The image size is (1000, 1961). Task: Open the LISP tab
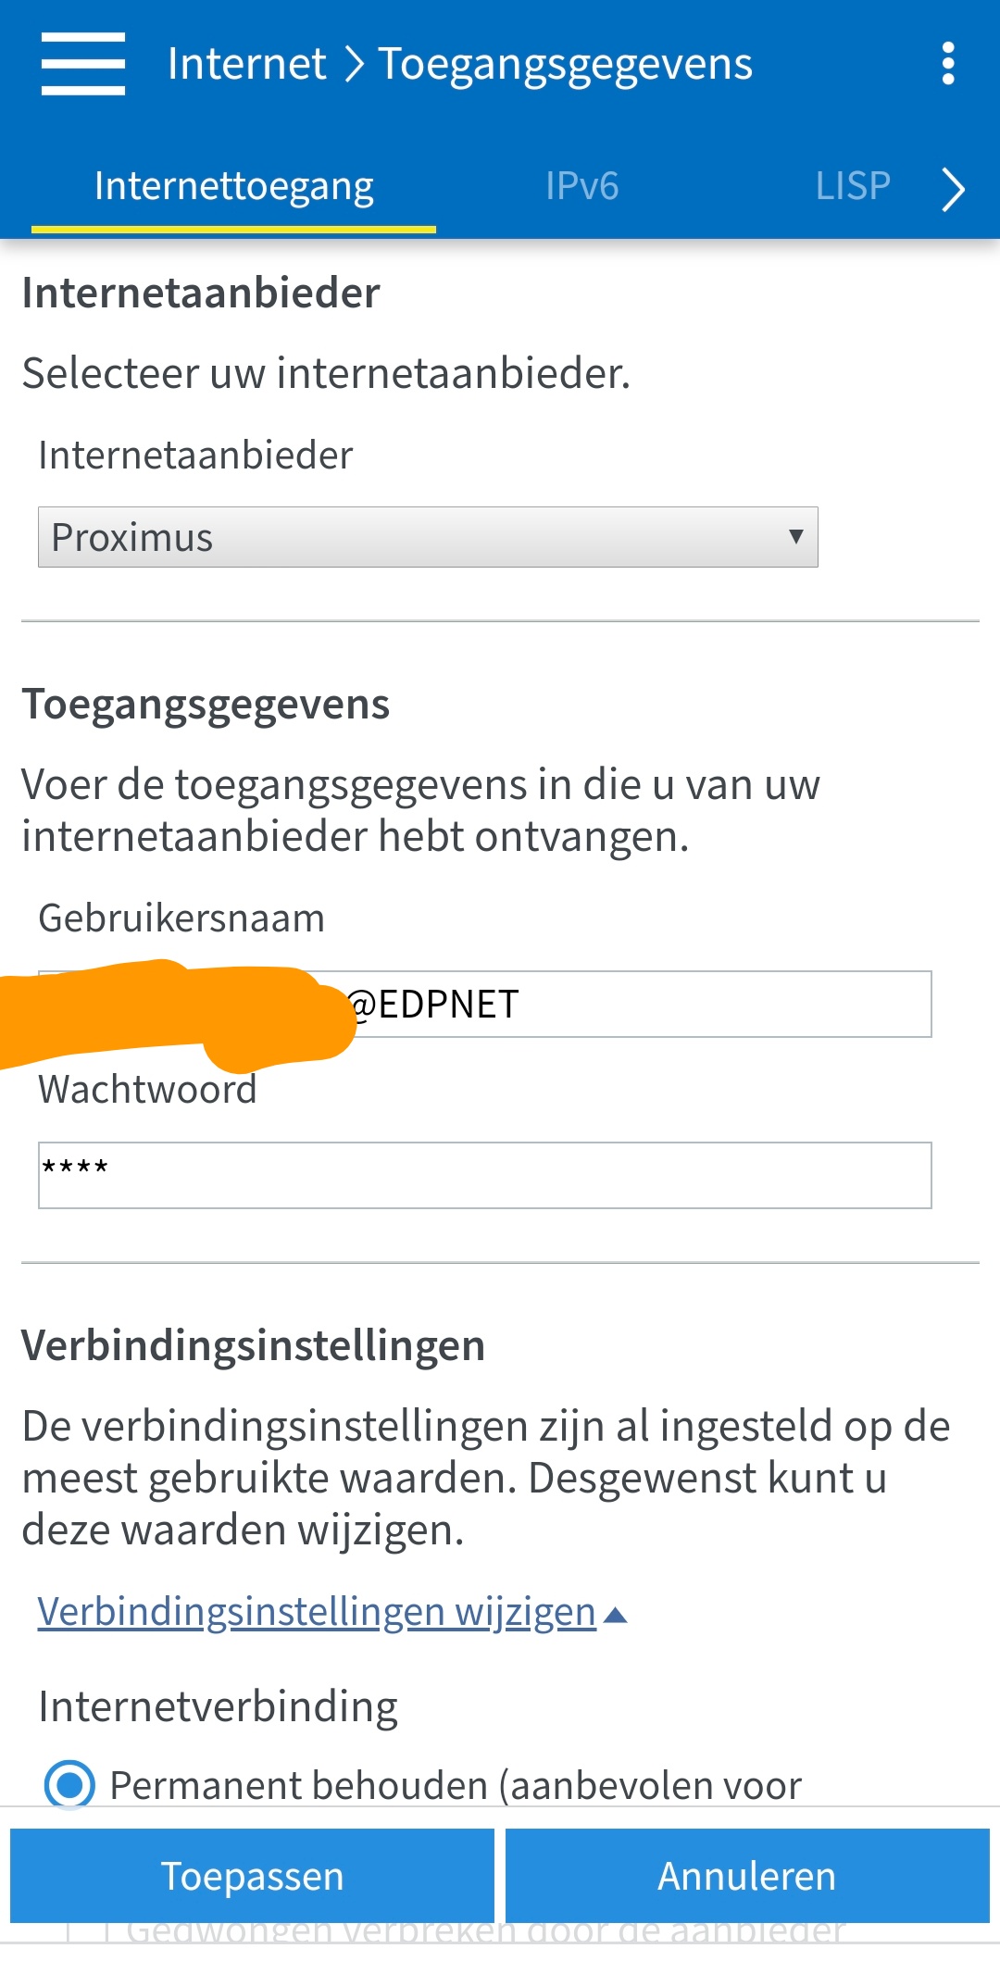click(852, 186)
